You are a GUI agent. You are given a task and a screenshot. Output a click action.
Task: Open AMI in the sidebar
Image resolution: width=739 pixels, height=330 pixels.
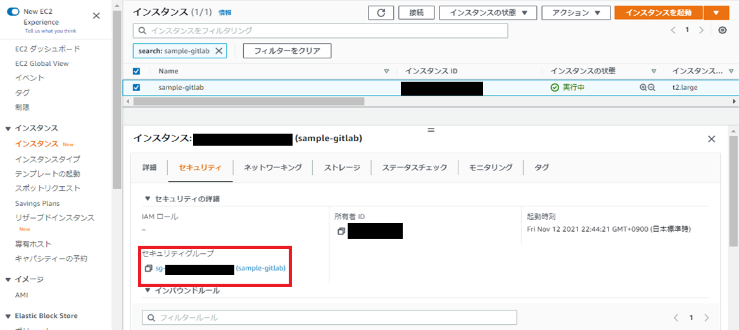[22, 295]
